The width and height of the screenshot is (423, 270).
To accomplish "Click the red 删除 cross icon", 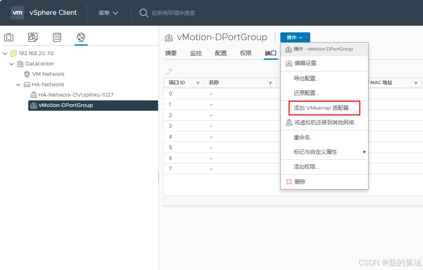I will pos(289,182).
